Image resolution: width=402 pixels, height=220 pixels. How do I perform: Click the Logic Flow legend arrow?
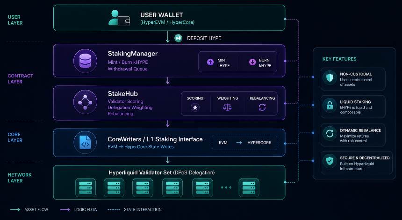pos(65,210)
